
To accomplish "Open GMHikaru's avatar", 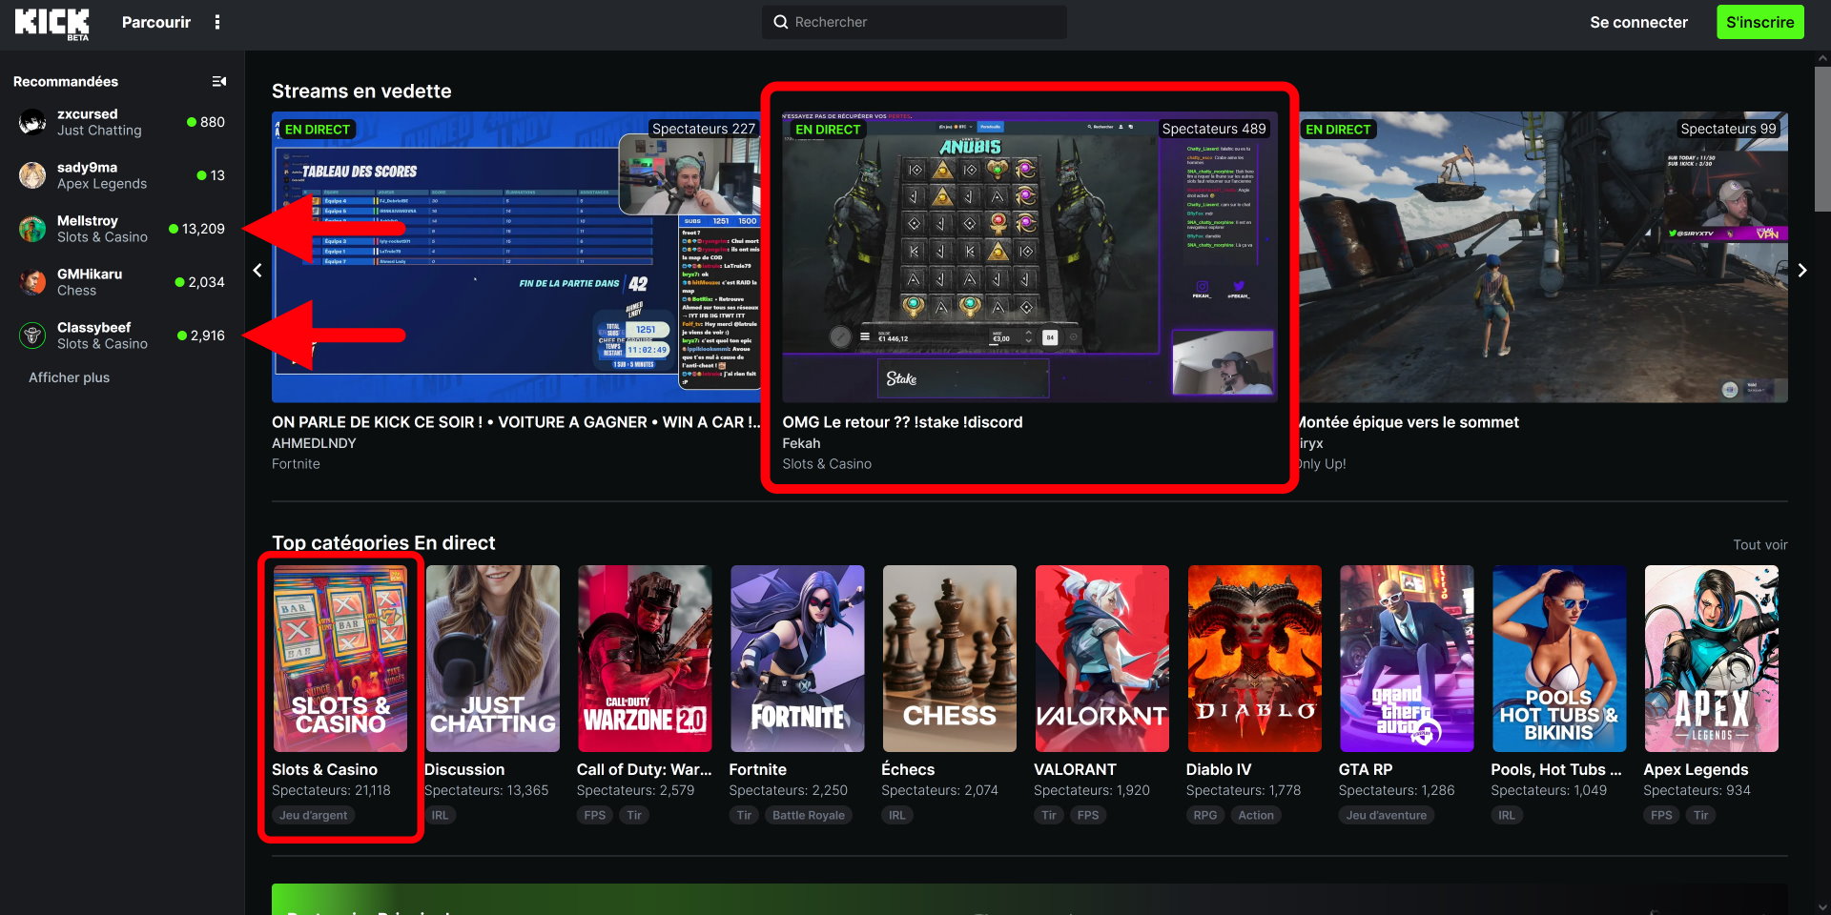I will click(x=32, y=282).
